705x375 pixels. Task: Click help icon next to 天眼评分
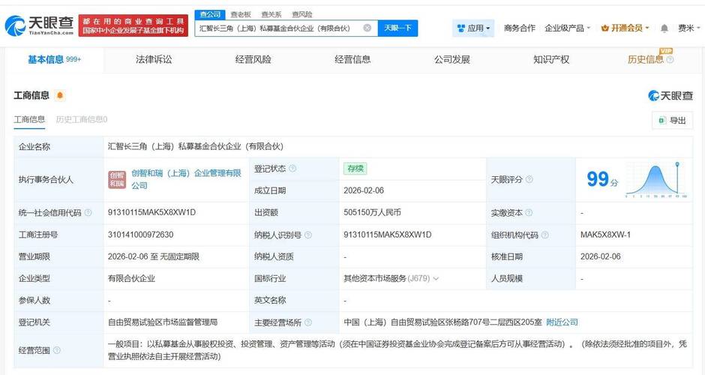(x=529, y=179)
